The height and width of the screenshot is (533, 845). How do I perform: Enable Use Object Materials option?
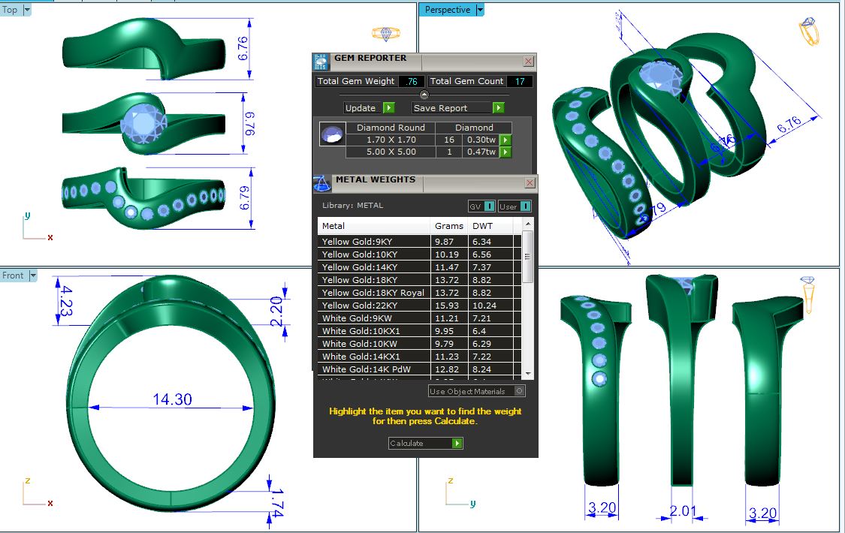pyautogui.click(x=519, y=391)
